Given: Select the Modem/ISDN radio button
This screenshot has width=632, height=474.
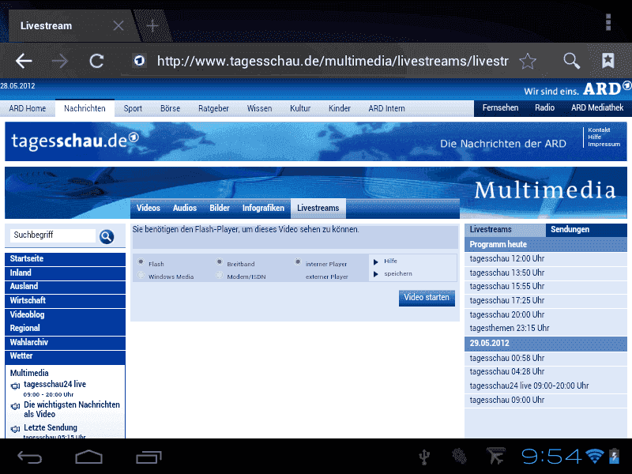Looking at the screenshot, I should tap(220, 275).
